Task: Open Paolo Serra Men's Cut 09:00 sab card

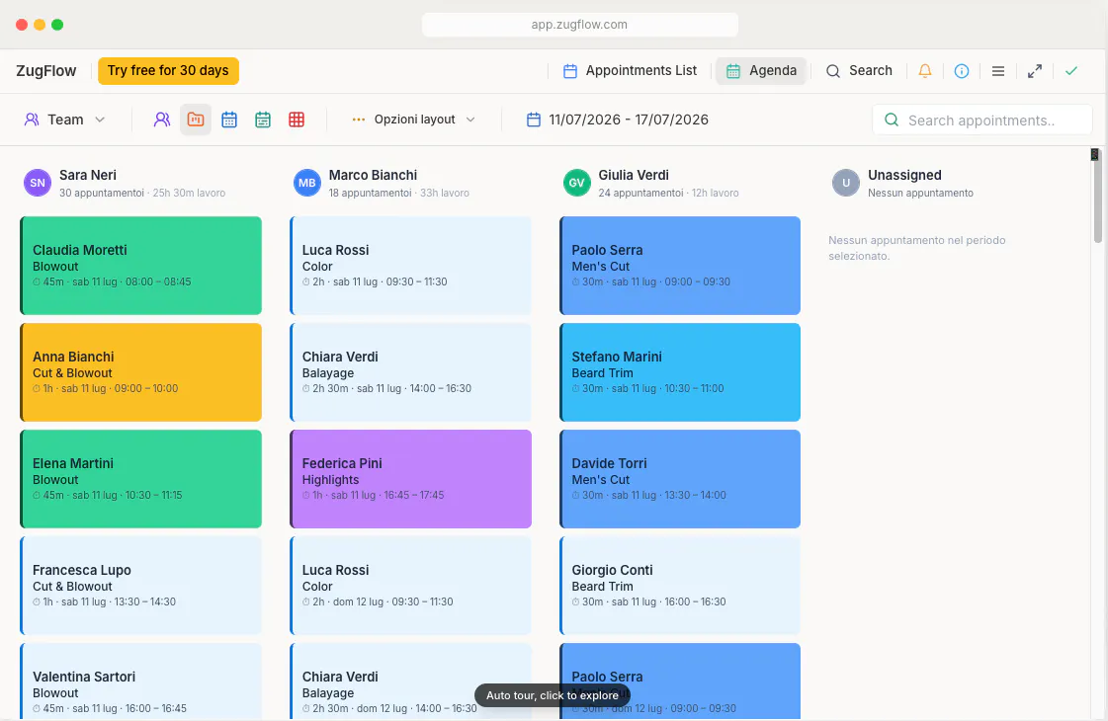Action: pyautogui.click(x=680, y=266)
